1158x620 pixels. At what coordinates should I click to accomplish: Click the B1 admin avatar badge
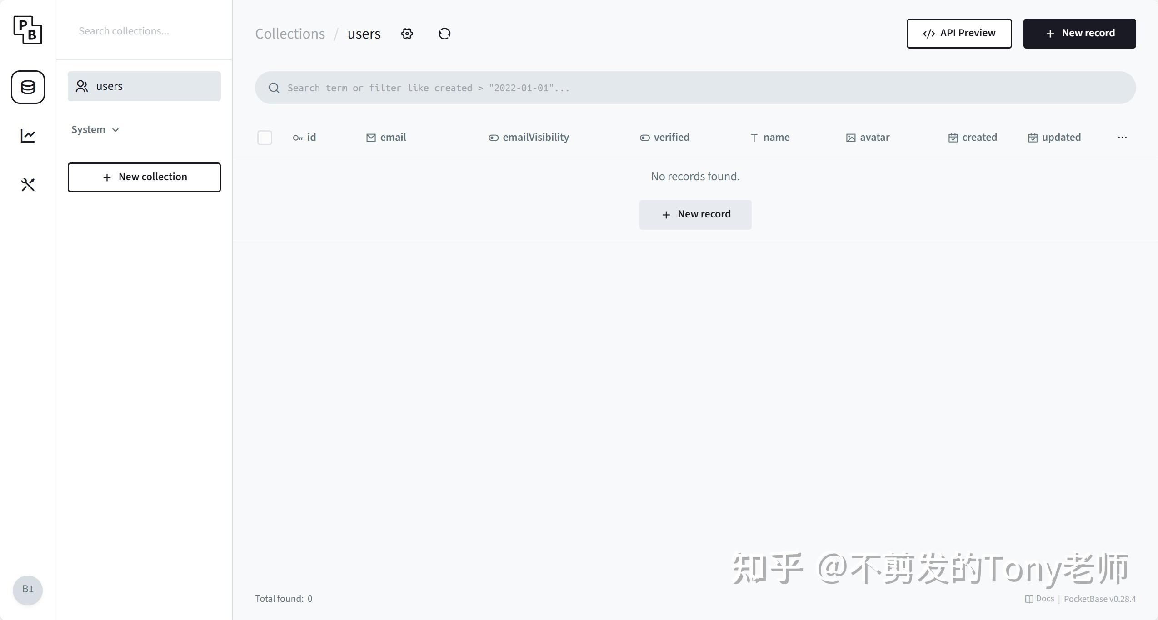tap(27, 590)
